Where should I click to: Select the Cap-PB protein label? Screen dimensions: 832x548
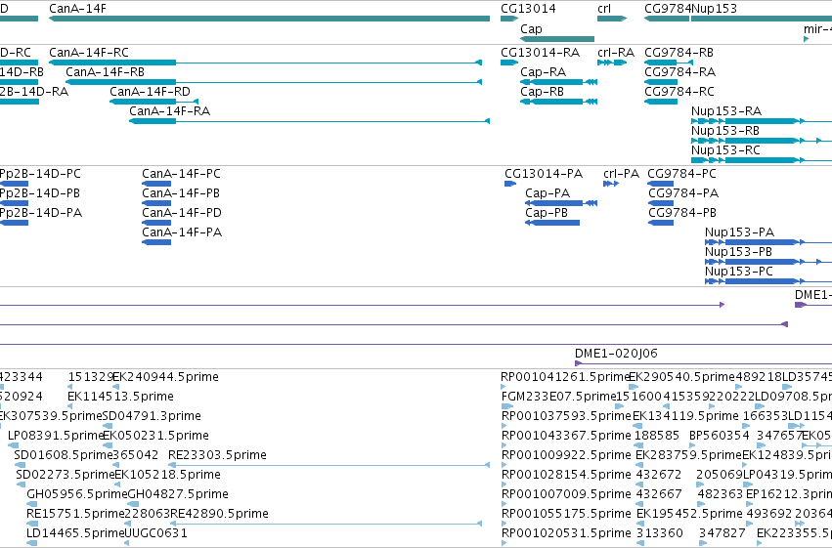pyautogui.click(x=547, y=213)
